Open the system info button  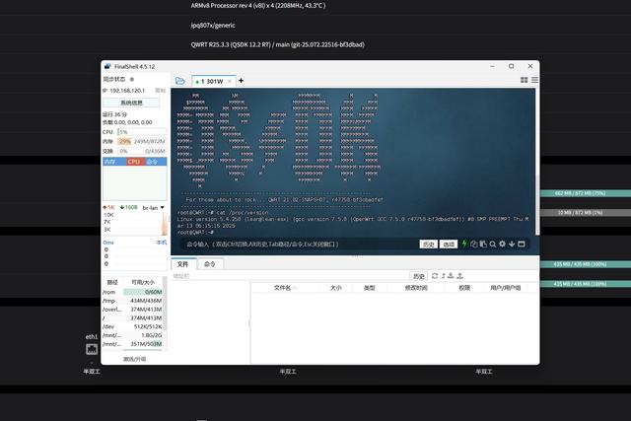coord(131,103)
